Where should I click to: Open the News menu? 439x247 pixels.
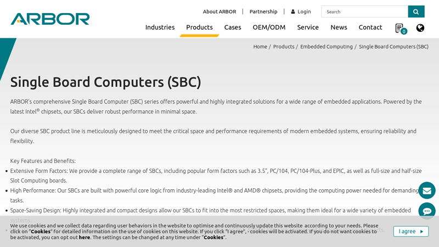tap(339, 27)
